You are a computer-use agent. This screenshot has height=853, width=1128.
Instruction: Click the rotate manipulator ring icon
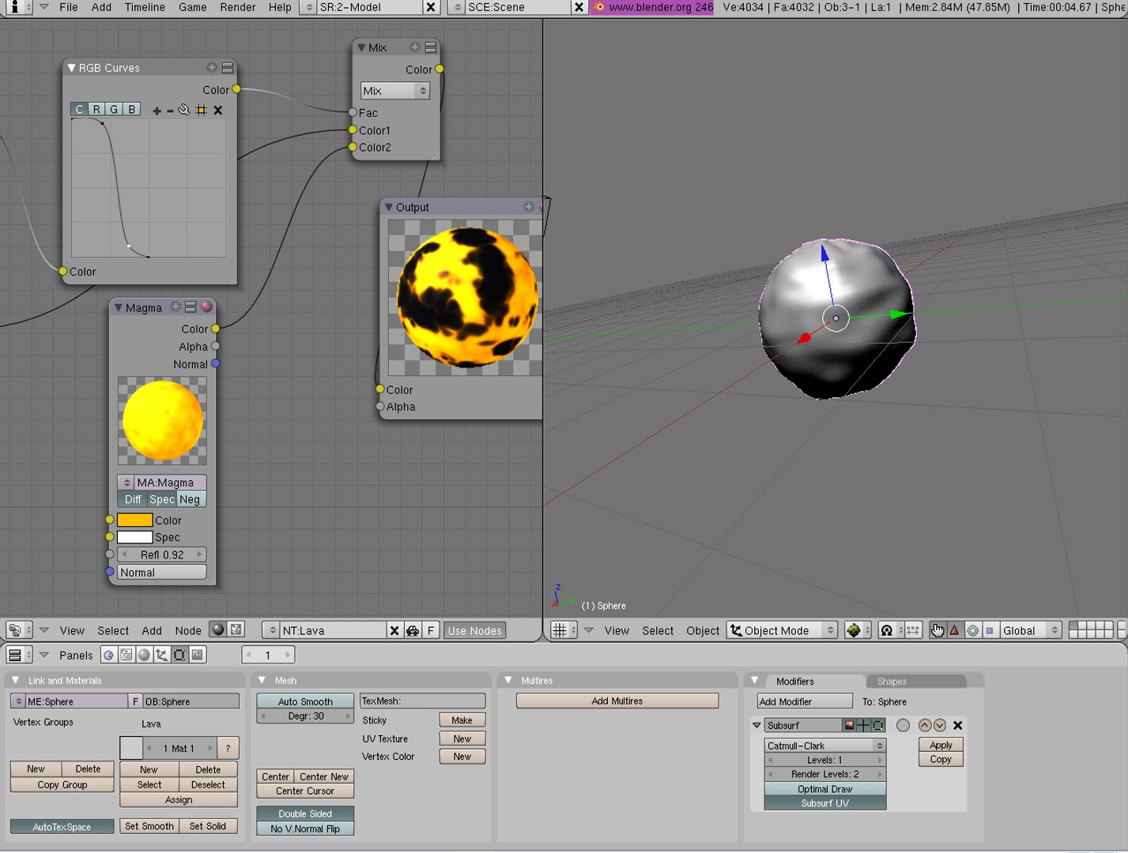[973, 630]
